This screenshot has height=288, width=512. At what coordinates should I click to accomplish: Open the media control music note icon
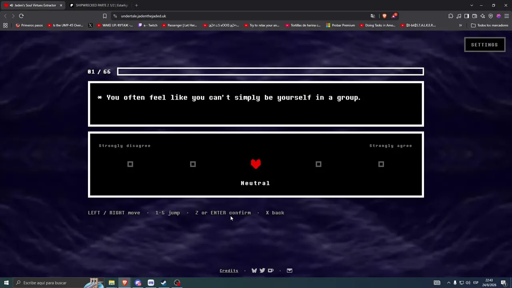tap(459, 16)
